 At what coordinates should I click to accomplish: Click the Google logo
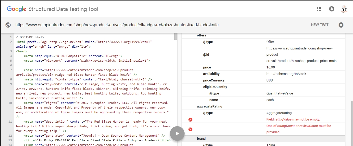[x=17, y=9]
